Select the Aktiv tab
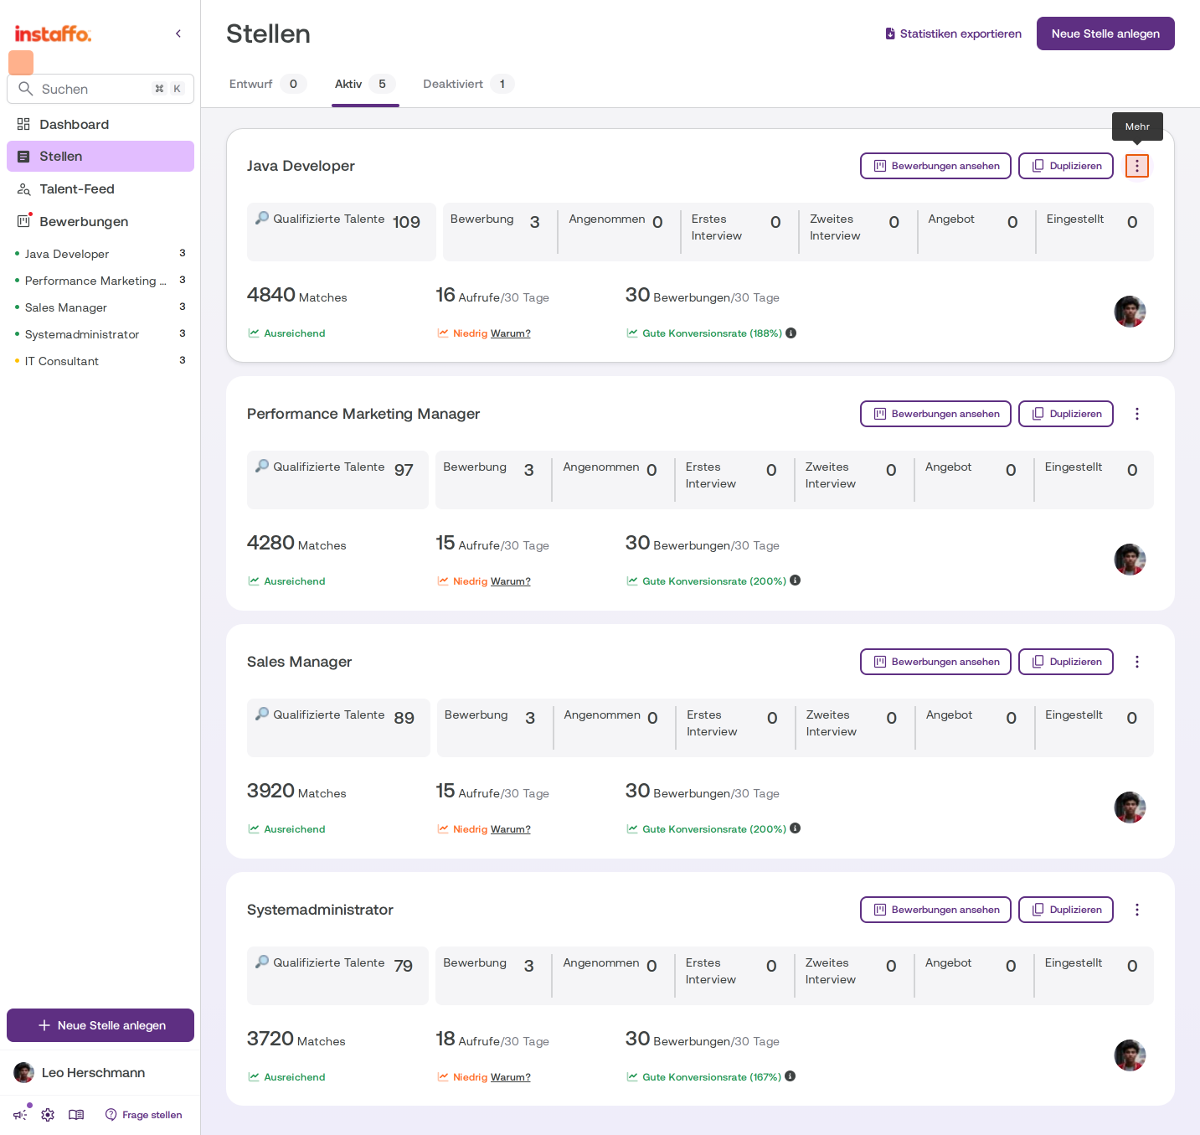Image resolution: width=1200 pixels, height=1135 pixels. (x=365, y=84)
